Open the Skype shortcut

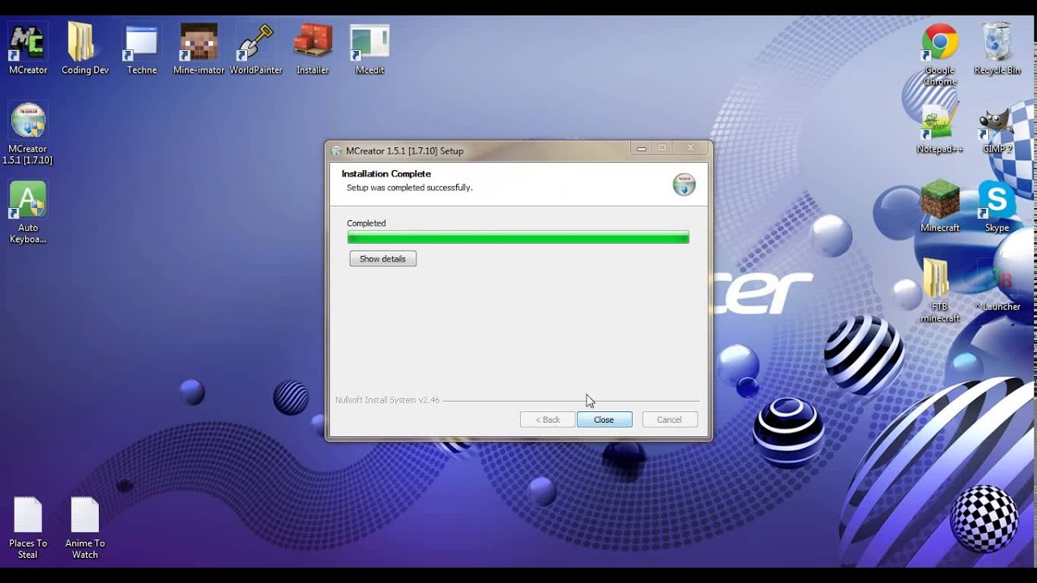click(x=996, y=206)
